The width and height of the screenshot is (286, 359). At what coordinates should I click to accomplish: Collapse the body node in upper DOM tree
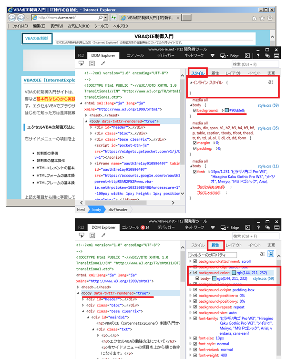click(x=86, y=122)
